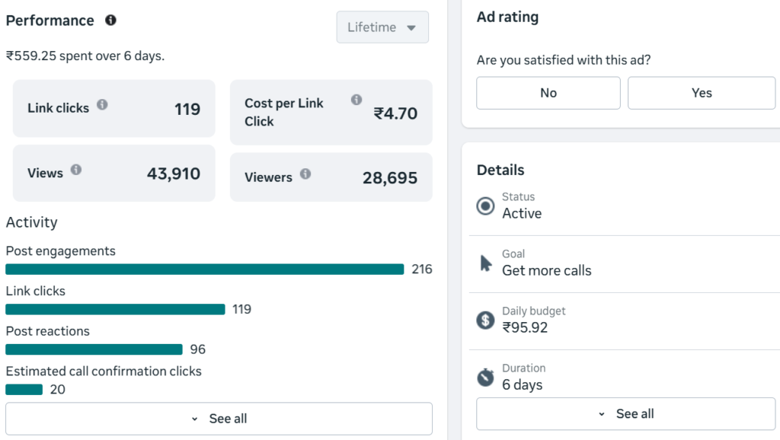Click the ₹95.92 daily budget value
This screenshot has width=780, height=440.
point(525,327)
